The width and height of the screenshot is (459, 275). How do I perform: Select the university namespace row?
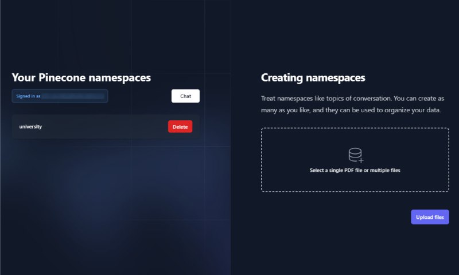click(x=106, y=127)
